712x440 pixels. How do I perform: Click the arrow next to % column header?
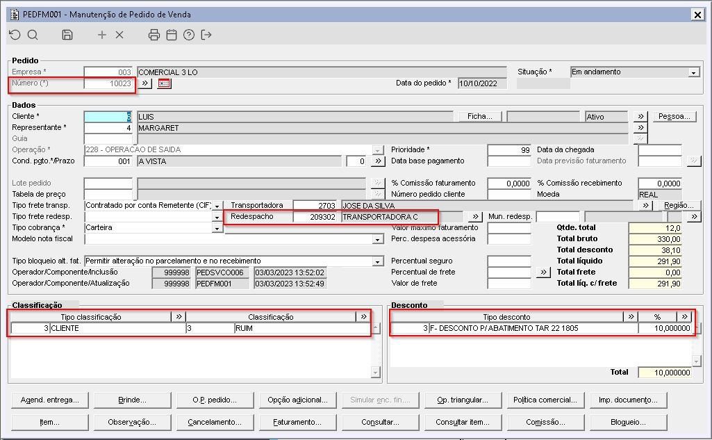(x=684, y=316)
